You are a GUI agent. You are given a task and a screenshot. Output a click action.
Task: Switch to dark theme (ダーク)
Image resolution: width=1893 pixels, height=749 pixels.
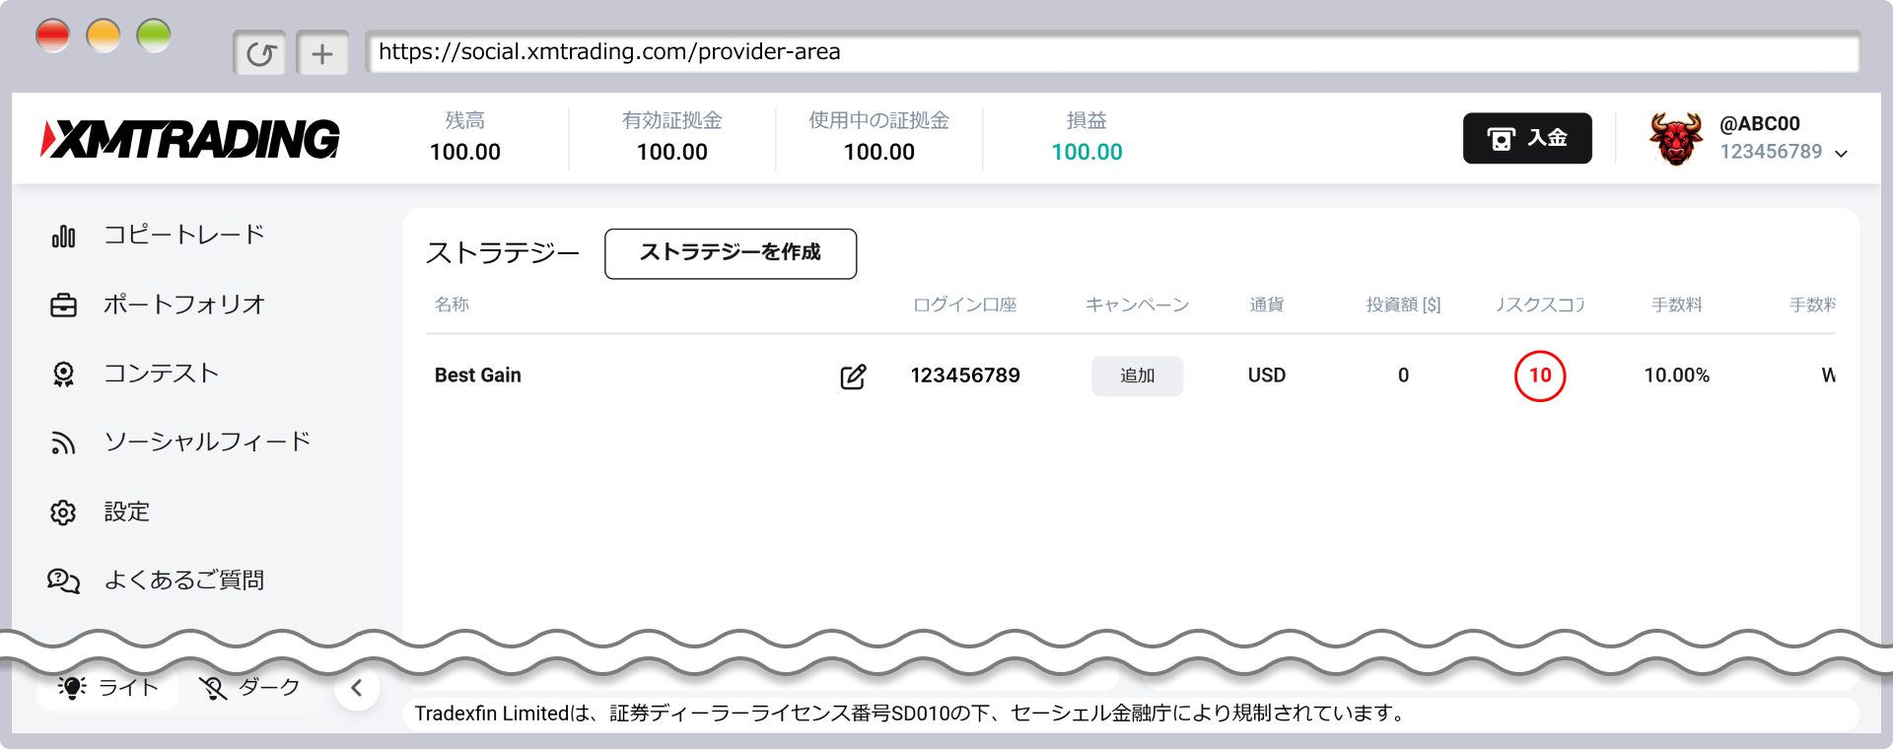click(250, 687)
